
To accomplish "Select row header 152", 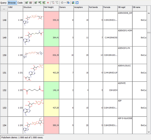I will pyautogui.click(x=4, y=90).
